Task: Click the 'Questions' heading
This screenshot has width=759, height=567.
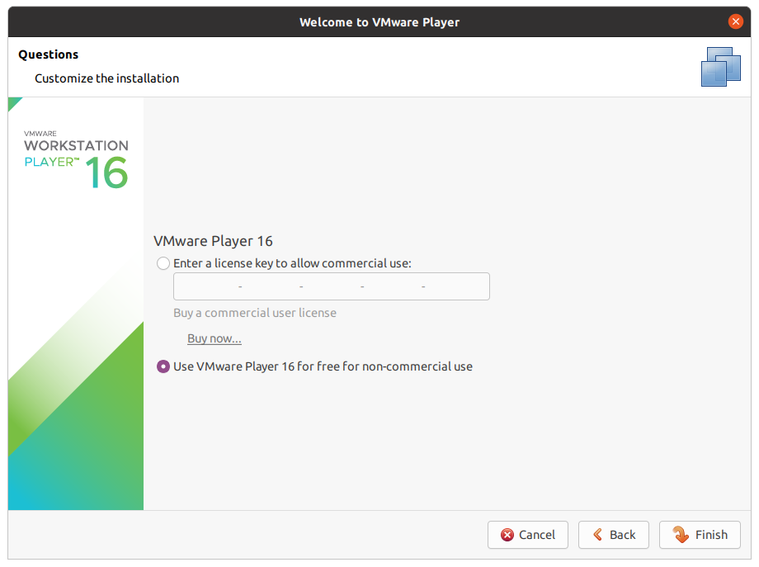Action: (49, 54)
